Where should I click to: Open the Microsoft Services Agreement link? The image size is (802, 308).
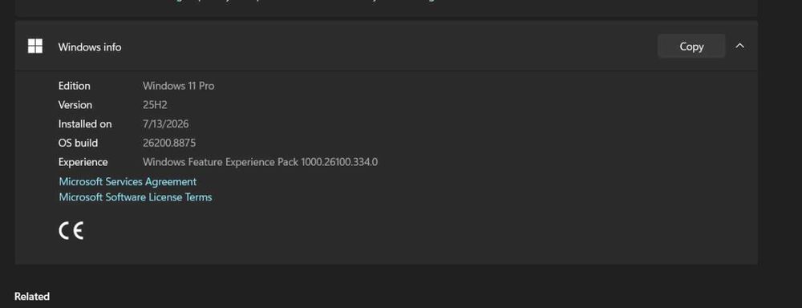[128, 181]
